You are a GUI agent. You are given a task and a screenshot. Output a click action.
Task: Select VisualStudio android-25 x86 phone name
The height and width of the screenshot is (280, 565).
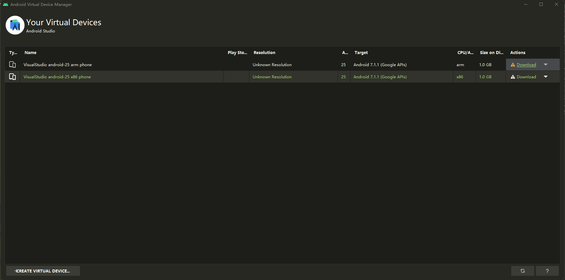pos(57,77)
